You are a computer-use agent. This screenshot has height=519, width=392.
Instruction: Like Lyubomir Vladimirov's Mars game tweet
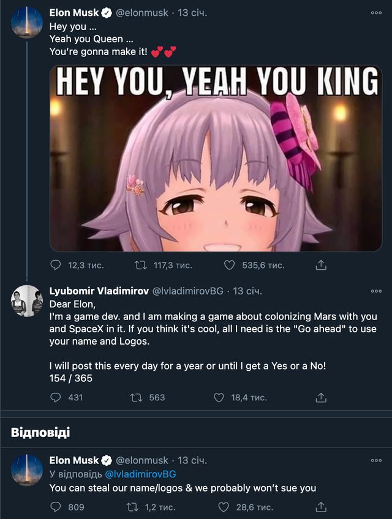(x=219, y=397)
